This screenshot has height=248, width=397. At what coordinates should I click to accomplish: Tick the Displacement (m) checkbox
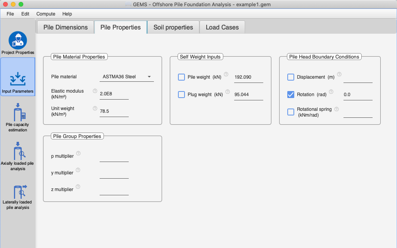[x=291, y=77]
